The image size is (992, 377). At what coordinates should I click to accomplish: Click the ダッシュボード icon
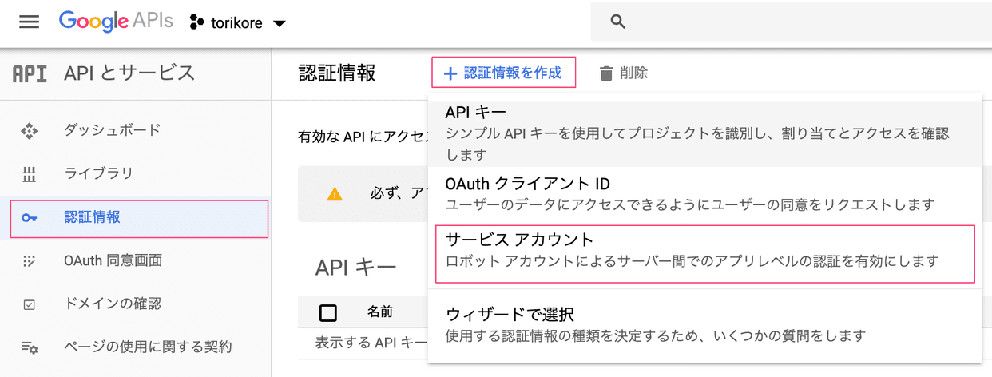coord(29,130)
